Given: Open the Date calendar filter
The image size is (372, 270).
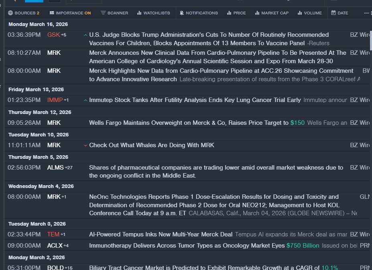Looking at the screenshot, I should [339, 13].
